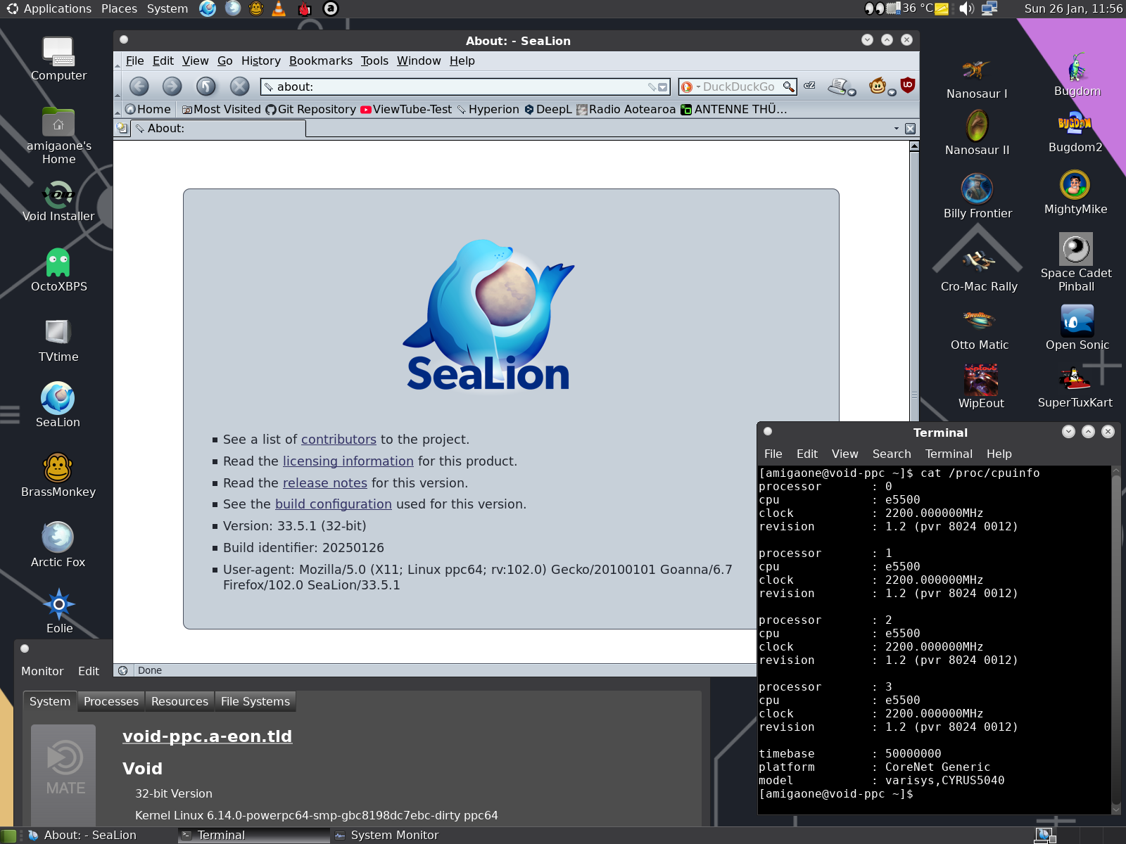Screen dimensions: 1126x844
Task: Open the search engine selector dropdown
Action: [x=690, y=87]
